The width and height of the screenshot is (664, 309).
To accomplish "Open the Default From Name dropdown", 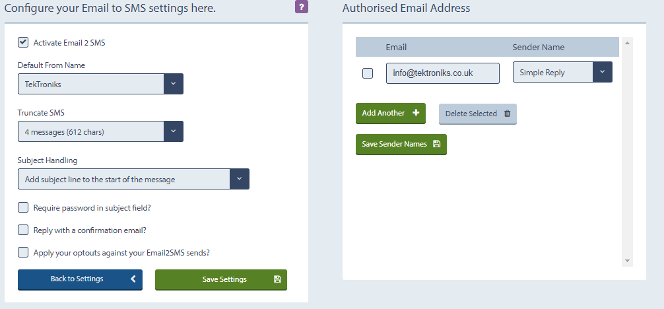I will (x=100, y=84).
